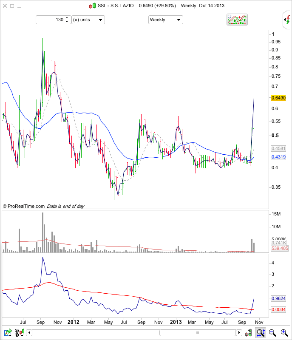Screen dimensions: 292x340
Task: Click the 15M volume axis label
Action: [x=276, y=214]
